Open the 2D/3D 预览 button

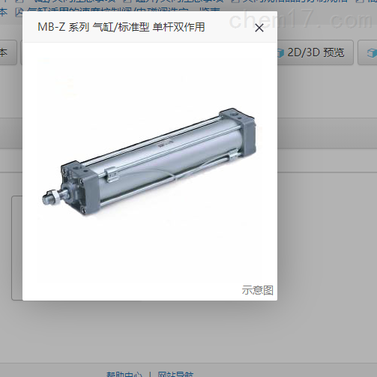point(316,52)
